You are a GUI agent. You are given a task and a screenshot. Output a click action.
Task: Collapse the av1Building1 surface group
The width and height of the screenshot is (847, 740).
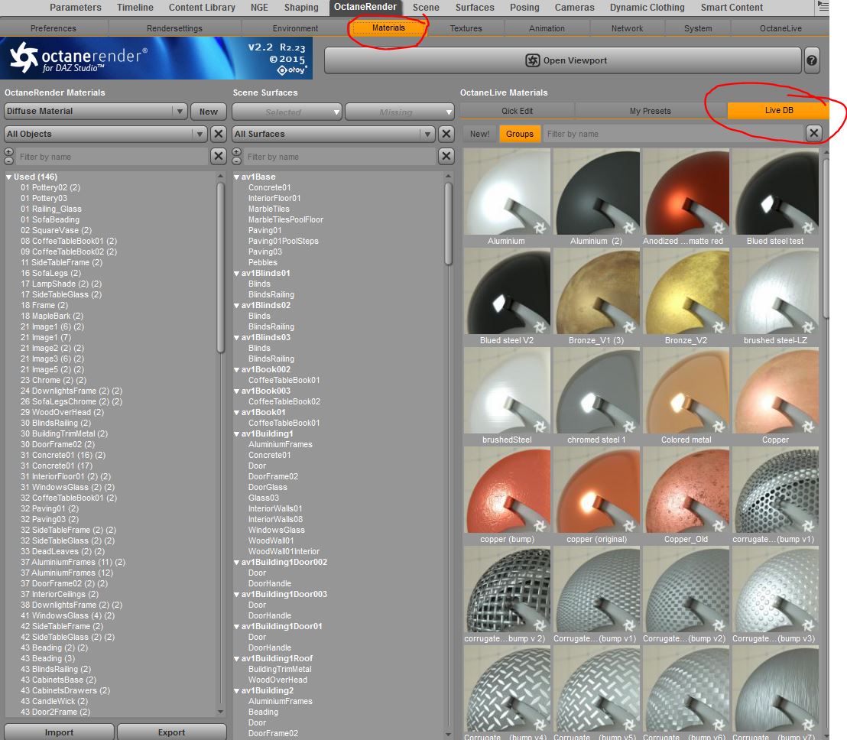(237, 433)
